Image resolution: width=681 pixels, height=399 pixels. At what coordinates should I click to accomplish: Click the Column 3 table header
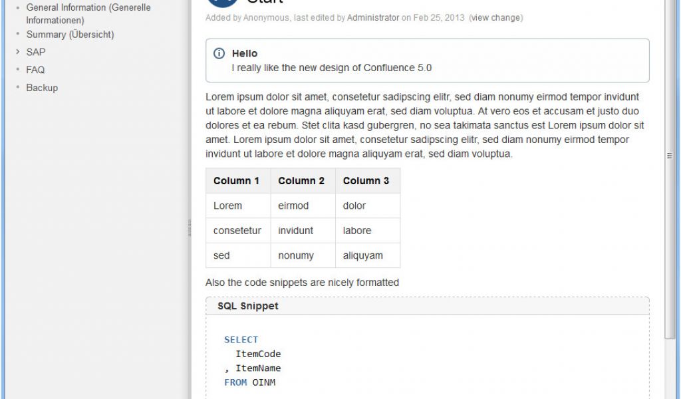click(366, 181)
